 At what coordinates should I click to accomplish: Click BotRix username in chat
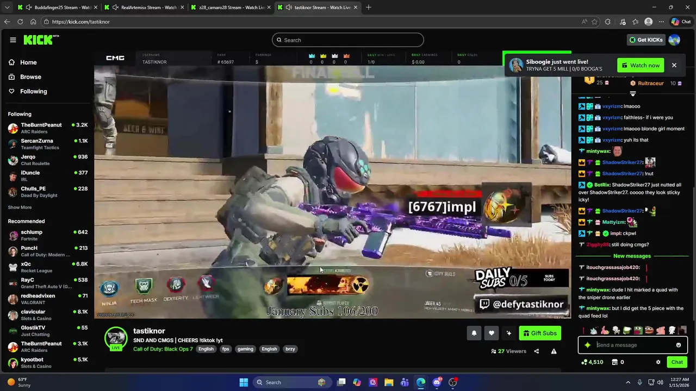click(602, 185)
